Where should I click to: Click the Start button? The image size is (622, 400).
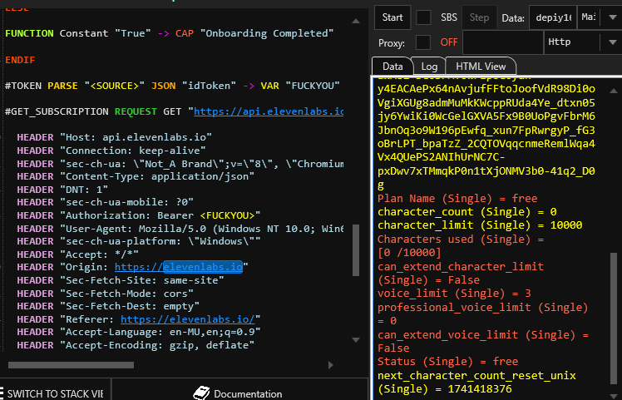(392, 17)
